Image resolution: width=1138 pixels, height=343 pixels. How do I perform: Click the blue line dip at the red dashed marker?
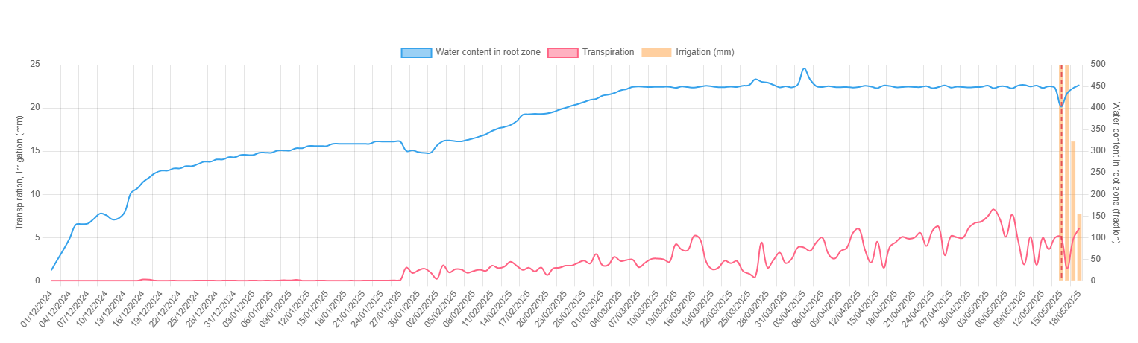tap(1061, 106)
